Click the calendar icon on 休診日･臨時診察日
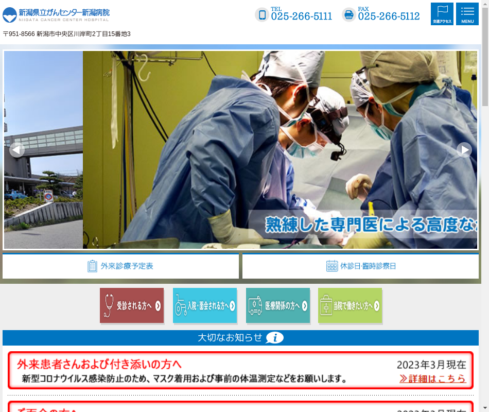 pyautogui.click(x=332, y=266)
